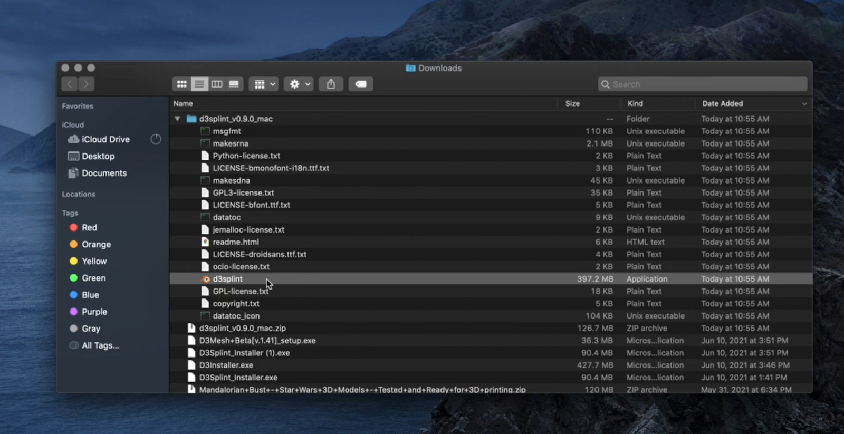Image resolution: width=844 pixels, height=434 pixels.
Task: Select list view button
Action: click(x=199, y=84)
